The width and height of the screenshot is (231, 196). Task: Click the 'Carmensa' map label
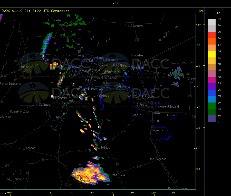tap(157, 130)
